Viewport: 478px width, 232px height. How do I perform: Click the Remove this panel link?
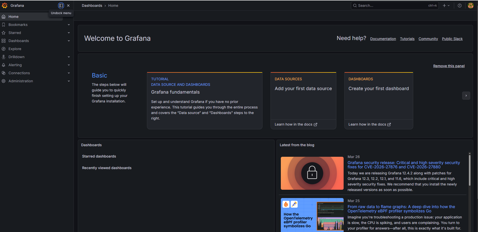click(x=449, y=66)
